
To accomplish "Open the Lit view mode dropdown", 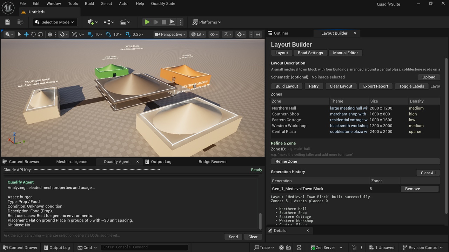I will [x=198, y=34].
